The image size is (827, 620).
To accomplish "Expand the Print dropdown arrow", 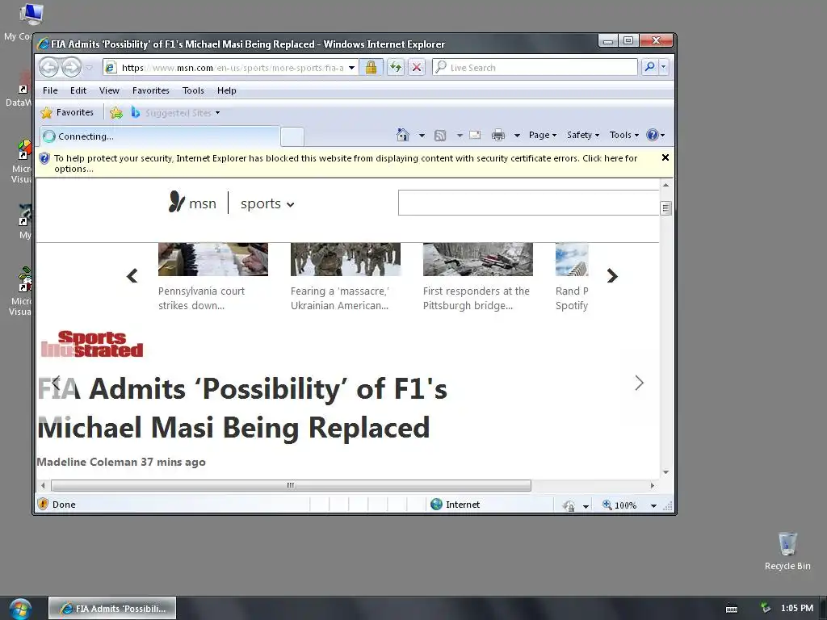I will pyautogui.click(x=517, y=136).
